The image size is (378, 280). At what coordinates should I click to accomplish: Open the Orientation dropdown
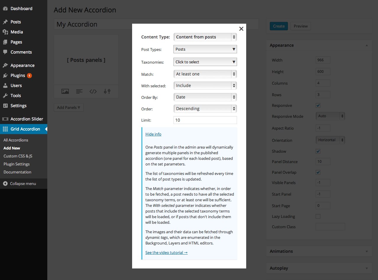pos(330,140)
